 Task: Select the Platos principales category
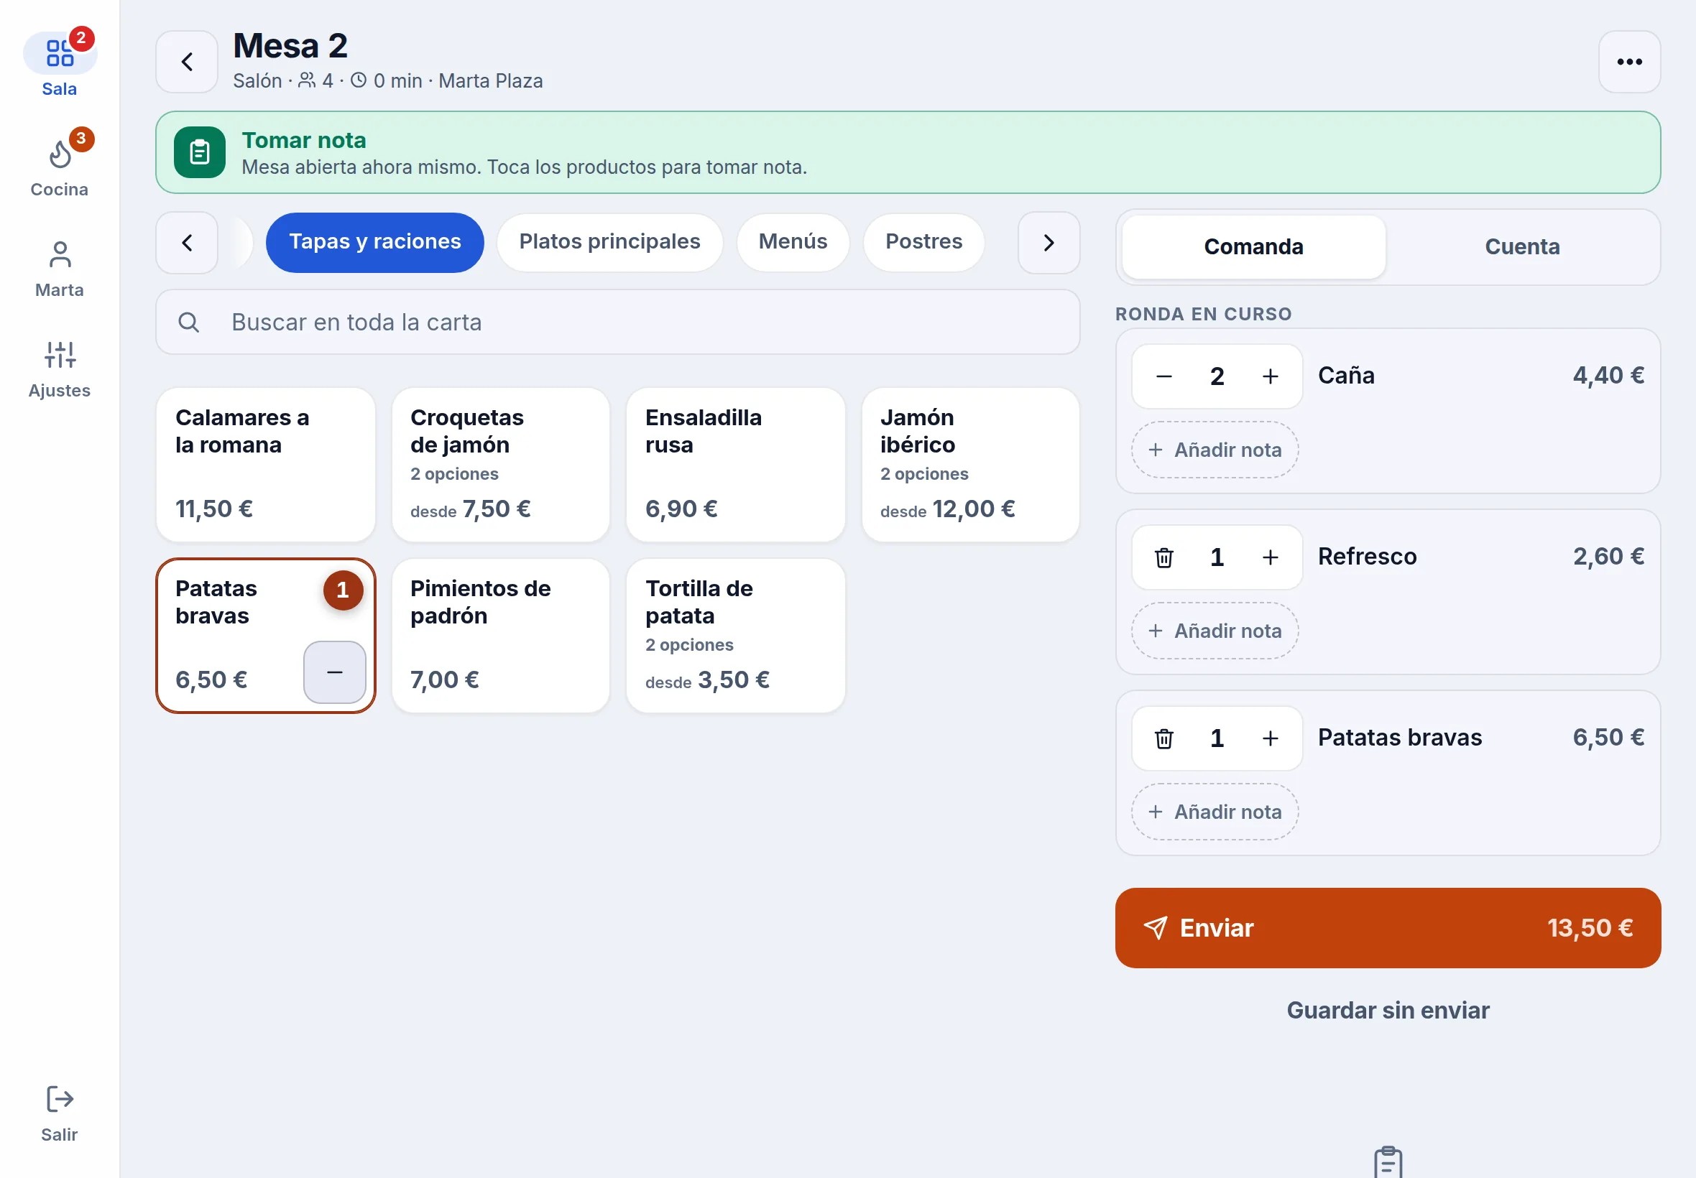tap(609, 242)
